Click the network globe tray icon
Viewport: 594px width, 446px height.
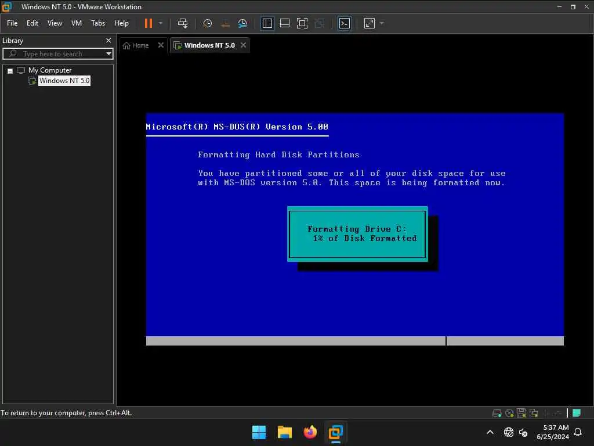tap(509, 432)
